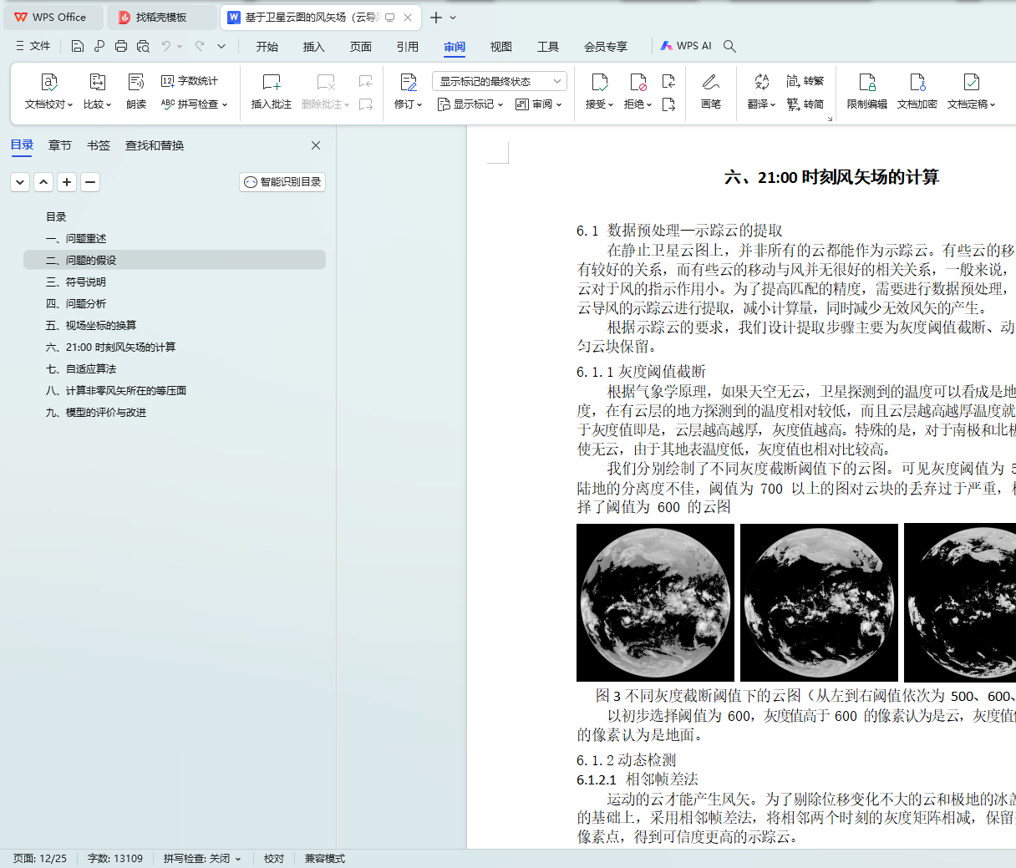Screen dimensions: 1016x868
Task: Click 拼写检查 spell check button
Action: tap(194, 104)
